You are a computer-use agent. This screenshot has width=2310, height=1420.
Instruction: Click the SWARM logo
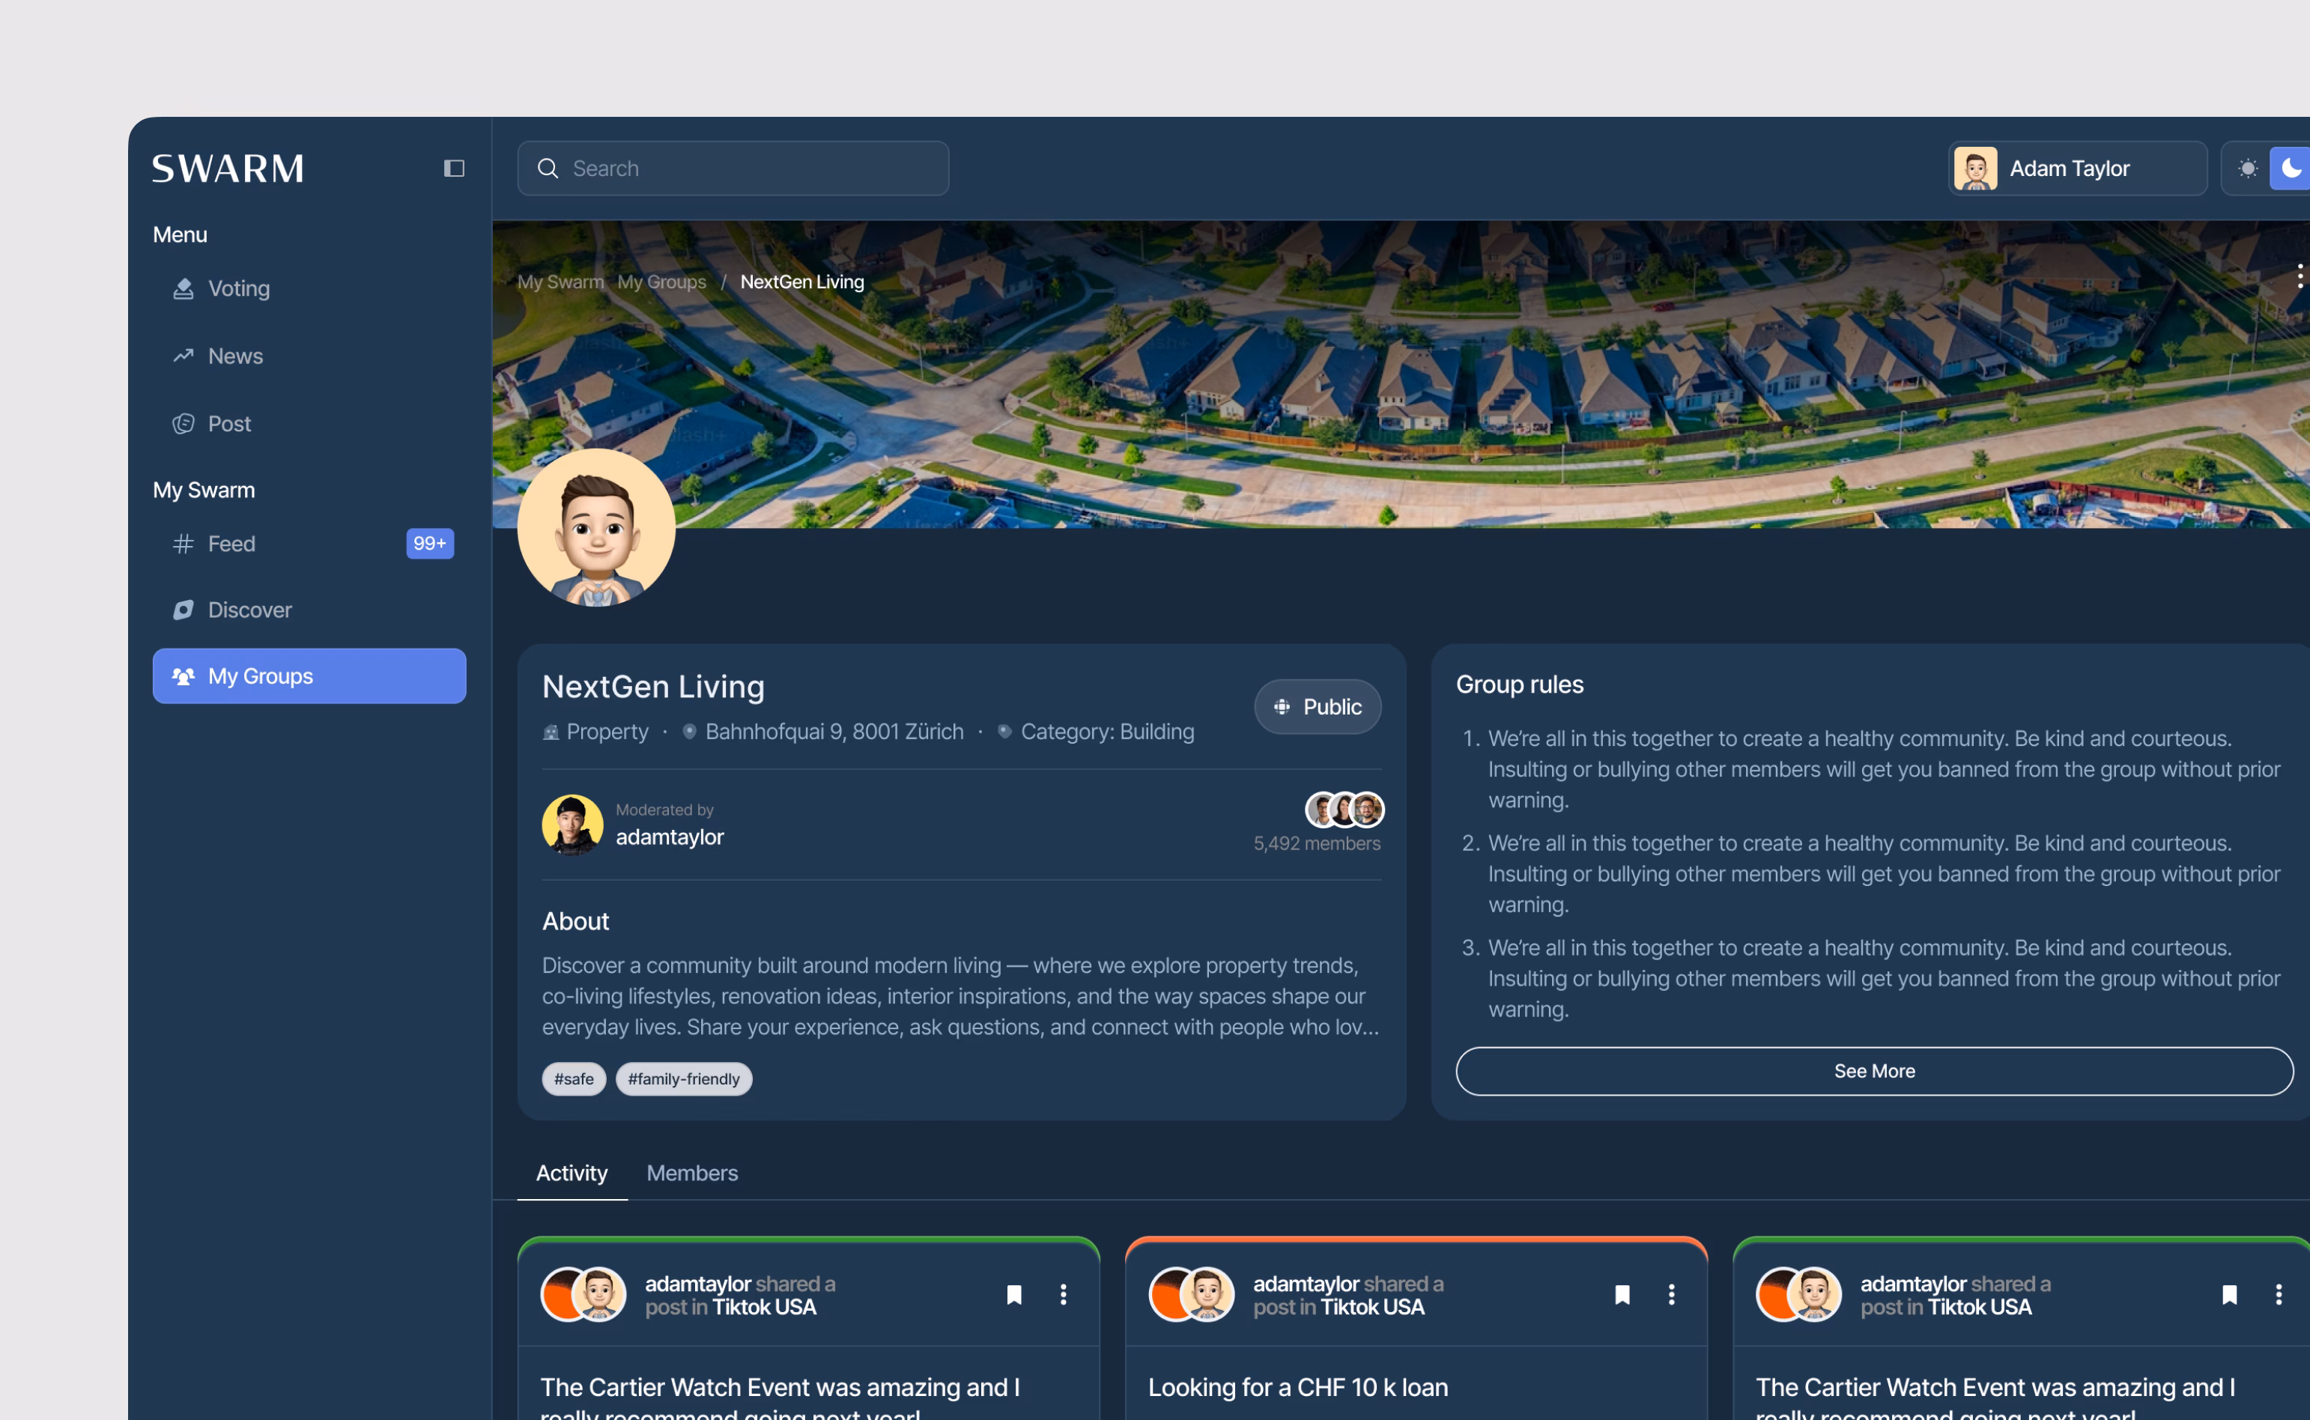[x=228, y=169]
